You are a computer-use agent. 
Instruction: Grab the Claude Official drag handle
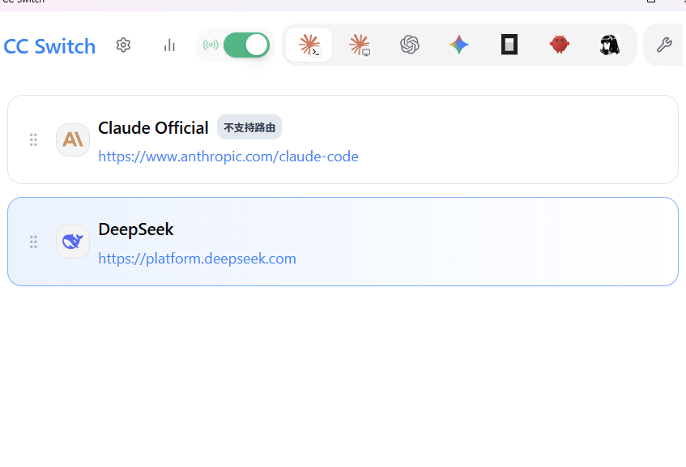[33, 139]
